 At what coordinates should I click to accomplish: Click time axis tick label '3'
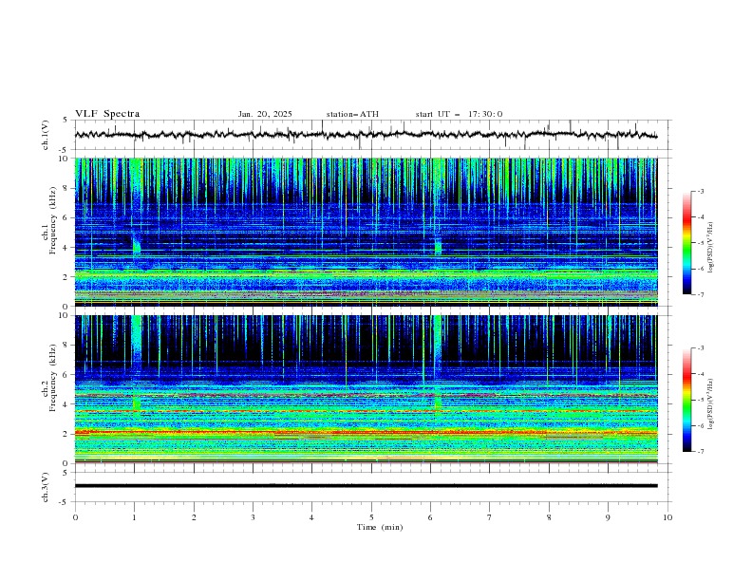(253, 517)
